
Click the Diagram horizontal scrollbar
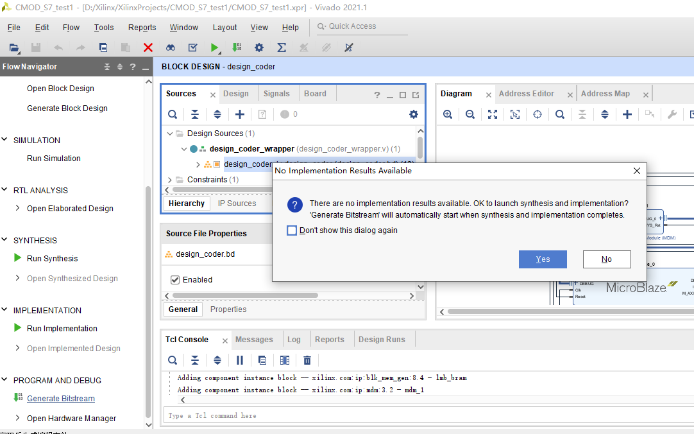570,311
